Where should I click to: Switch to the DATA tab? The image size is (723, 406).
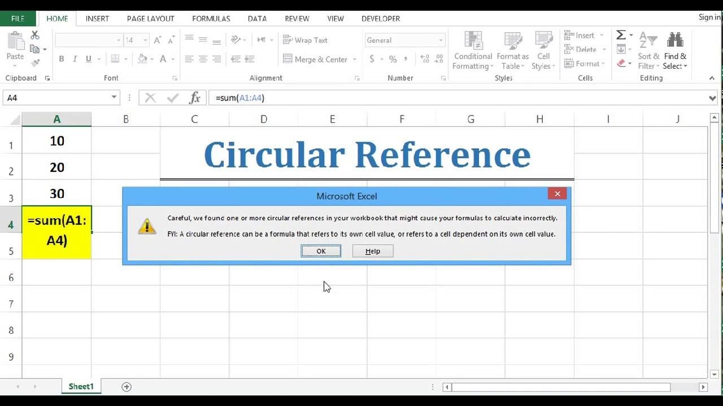(x=257, y=18)
